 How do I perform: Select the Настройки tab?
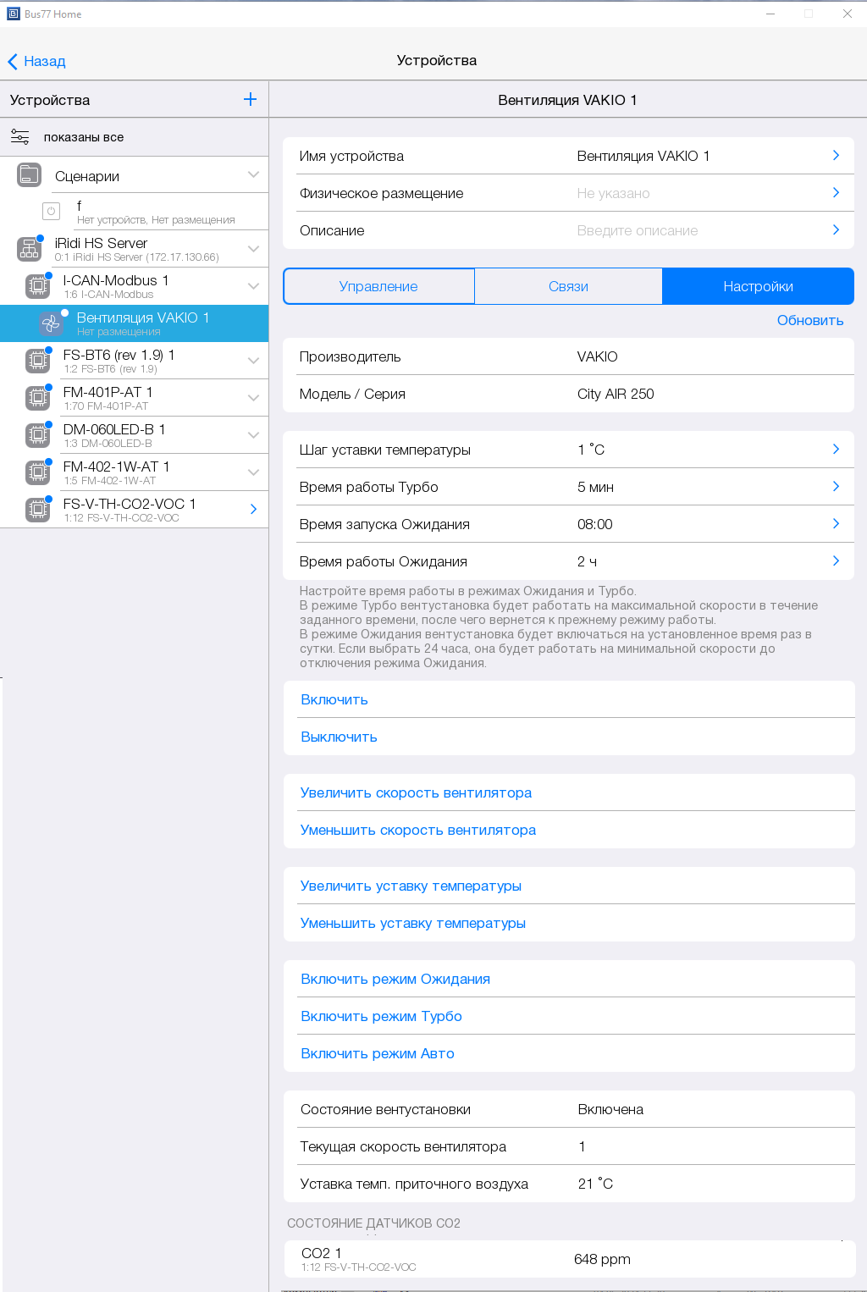pos(758,286)
